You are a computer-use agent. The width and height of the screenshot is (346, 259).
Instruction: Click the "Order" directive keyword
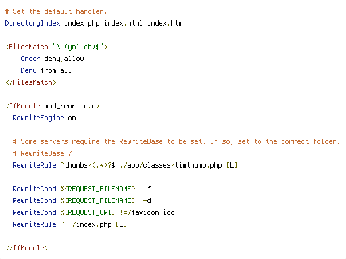coord(30,59)
